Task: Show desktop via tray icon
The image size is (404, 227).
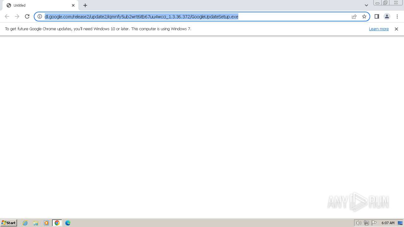Action: [x=400, y=223]
